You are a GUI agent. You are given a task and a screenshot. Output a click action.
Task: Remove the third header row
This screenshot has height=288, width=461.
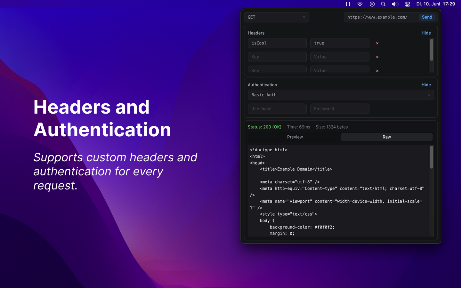click(x=377, y=71)
